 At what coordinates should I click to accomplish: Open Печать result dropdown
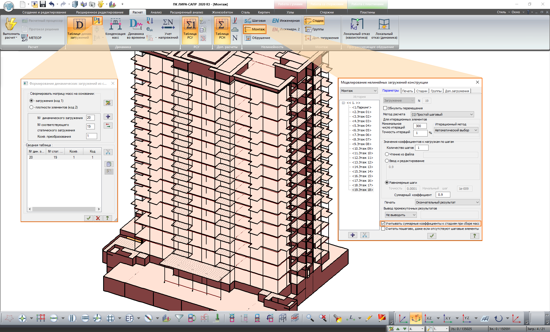tap(447, 202)
